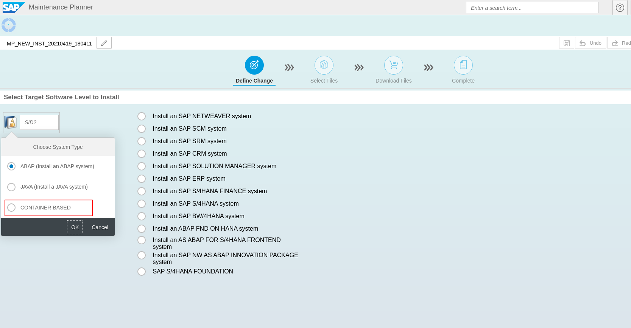Choose Install an SAP SOLUTION MANAGER system

[142, 166]
